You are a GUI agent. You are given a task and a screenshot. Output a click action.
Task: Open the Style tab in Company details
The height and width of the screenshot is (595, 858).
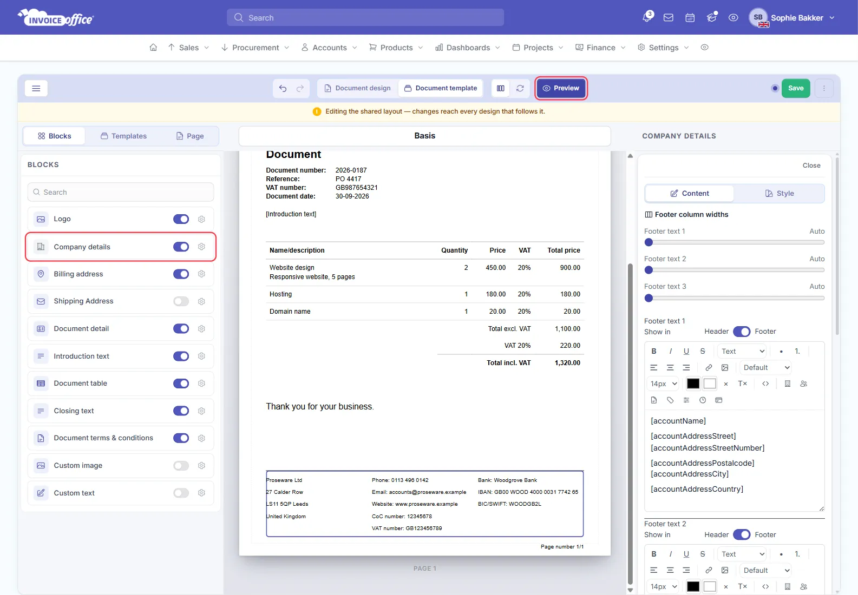780,194
